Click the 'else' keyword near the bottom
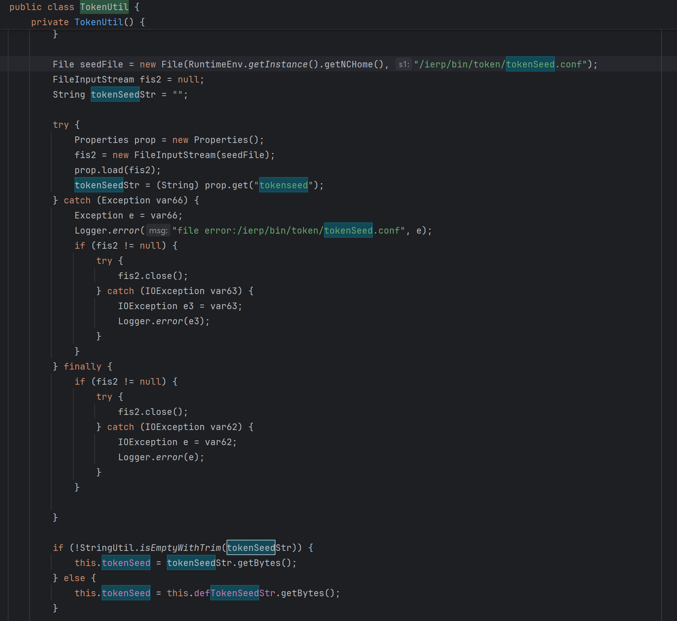The width and height of the screenshot is (677, 621). pos(74,578)
